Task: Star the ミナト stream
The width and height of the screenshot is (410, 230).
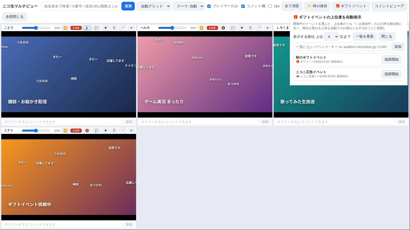Action: (106, 131)
